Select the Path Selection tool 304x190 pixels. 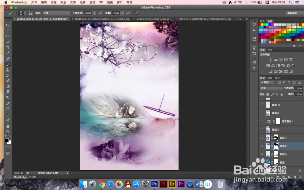coord(8,114)
